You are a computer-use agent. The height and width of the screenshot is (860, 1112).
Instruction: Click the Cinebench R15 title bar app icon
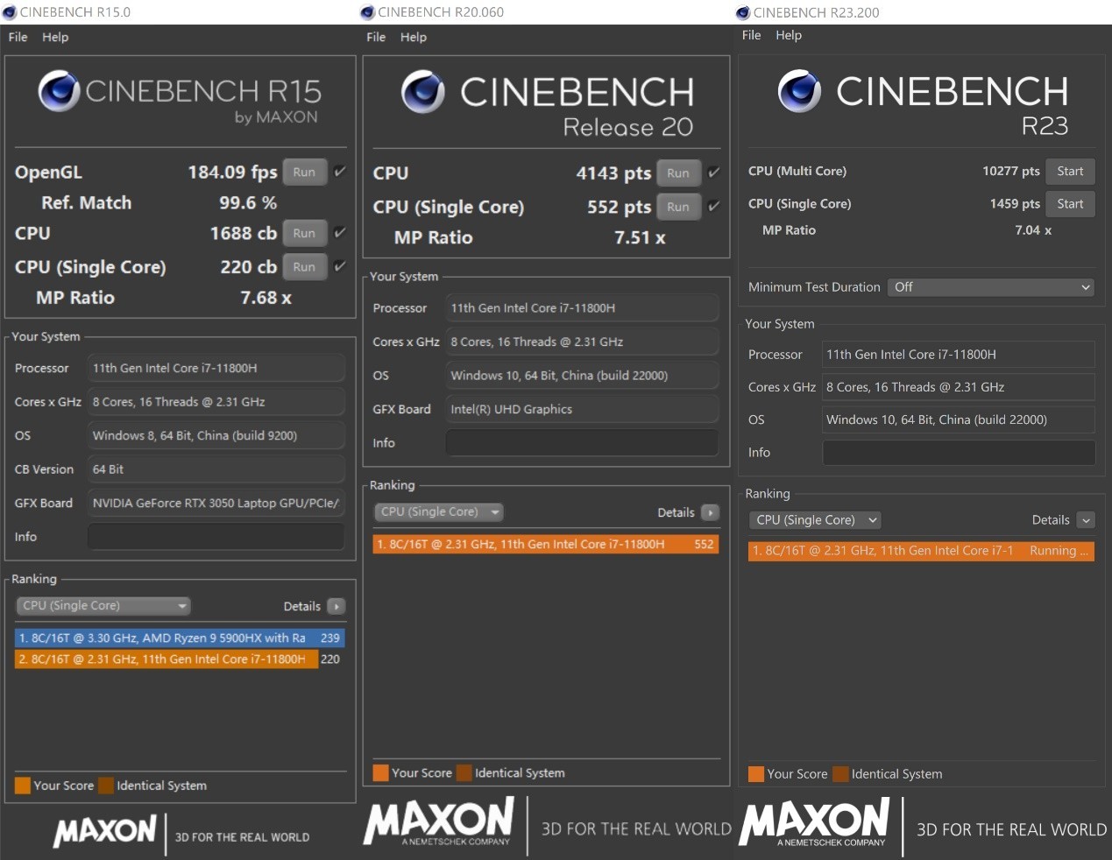(x=10, y=12)
